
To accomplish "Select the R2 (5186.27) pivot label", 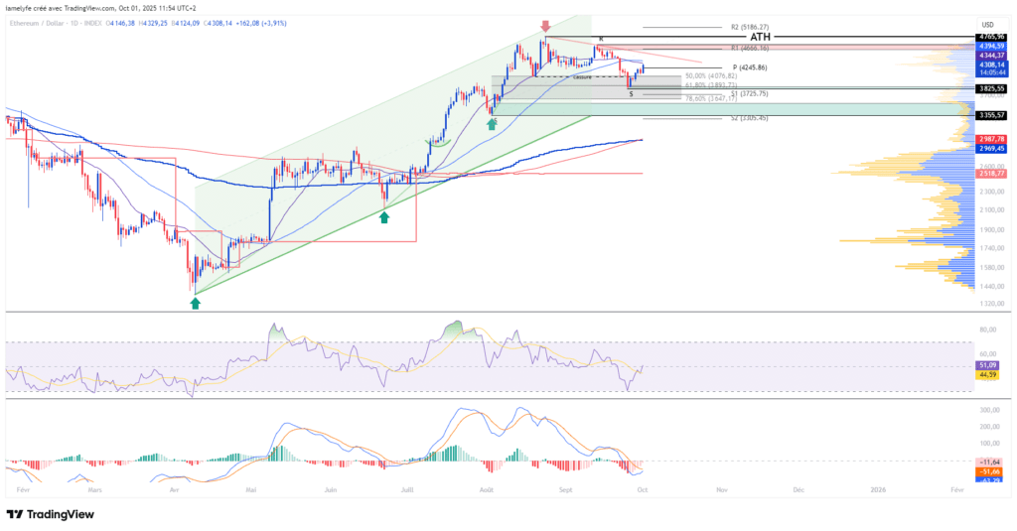I will [750, 27].
